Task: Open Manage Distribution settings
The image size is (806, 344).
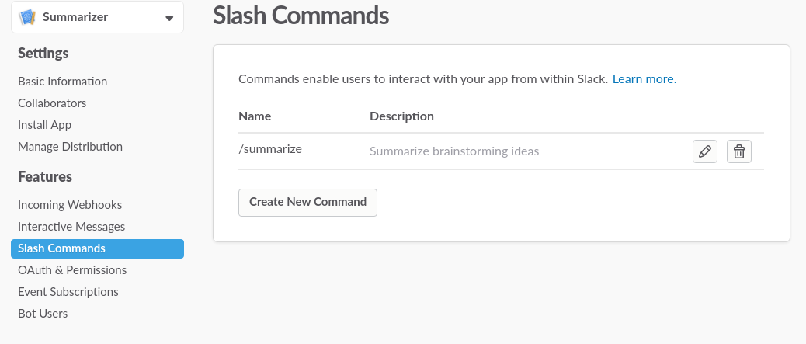Action: click(71, 147)
